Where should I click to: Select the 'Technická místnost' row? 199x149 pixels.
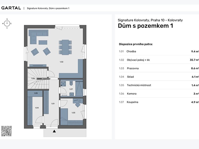tap(159, 85)
